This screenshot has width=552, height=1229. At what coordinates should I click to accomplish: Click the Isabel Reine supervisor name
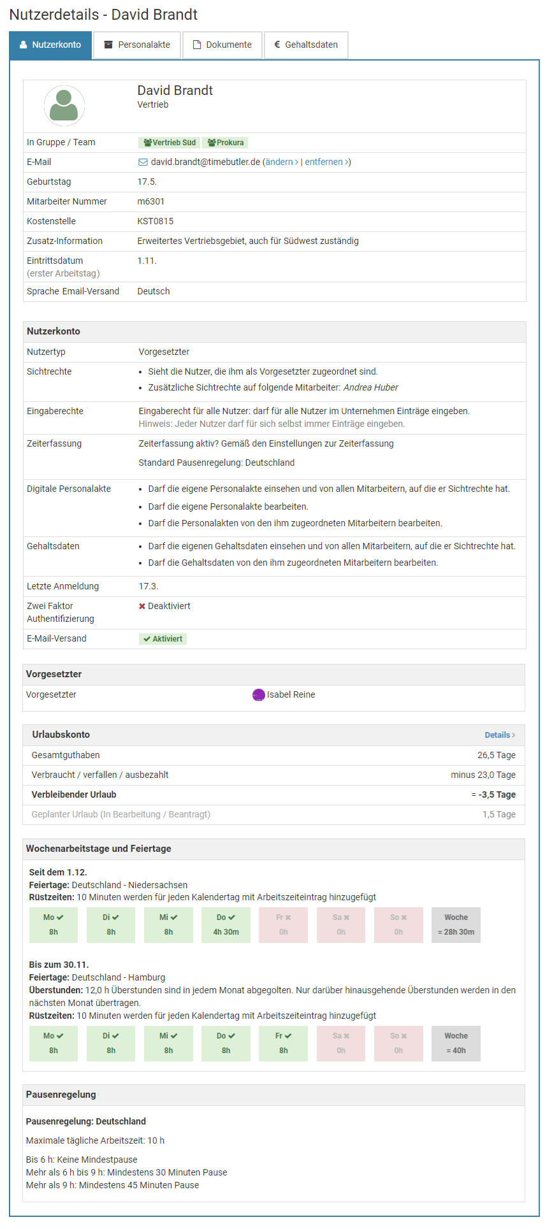(x=291, y=695)
